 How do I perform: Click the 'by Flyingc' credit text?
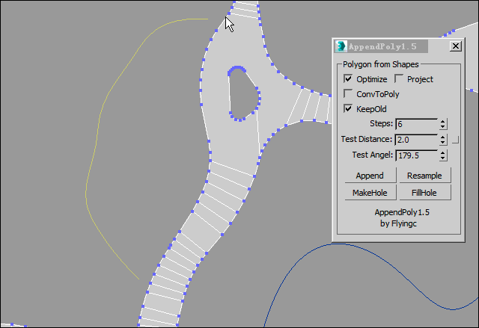398,223
